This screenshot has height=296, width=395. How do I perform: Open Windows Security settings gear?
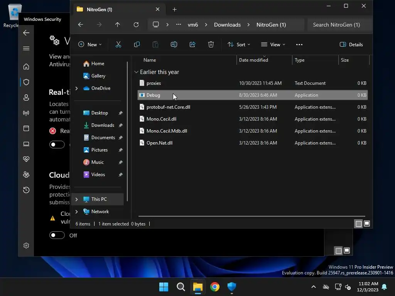[x=26, y=246]
